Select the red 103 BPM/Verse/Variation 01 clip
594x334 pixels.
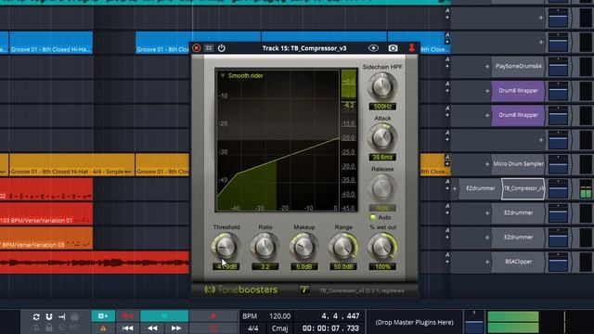pos(46,213)
